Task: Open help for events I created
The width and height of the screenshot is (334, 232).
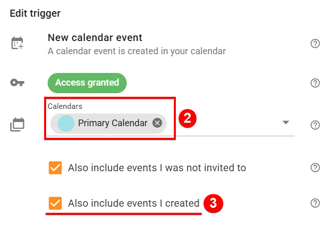Action: pyautogui.click(x=315, y=203)
